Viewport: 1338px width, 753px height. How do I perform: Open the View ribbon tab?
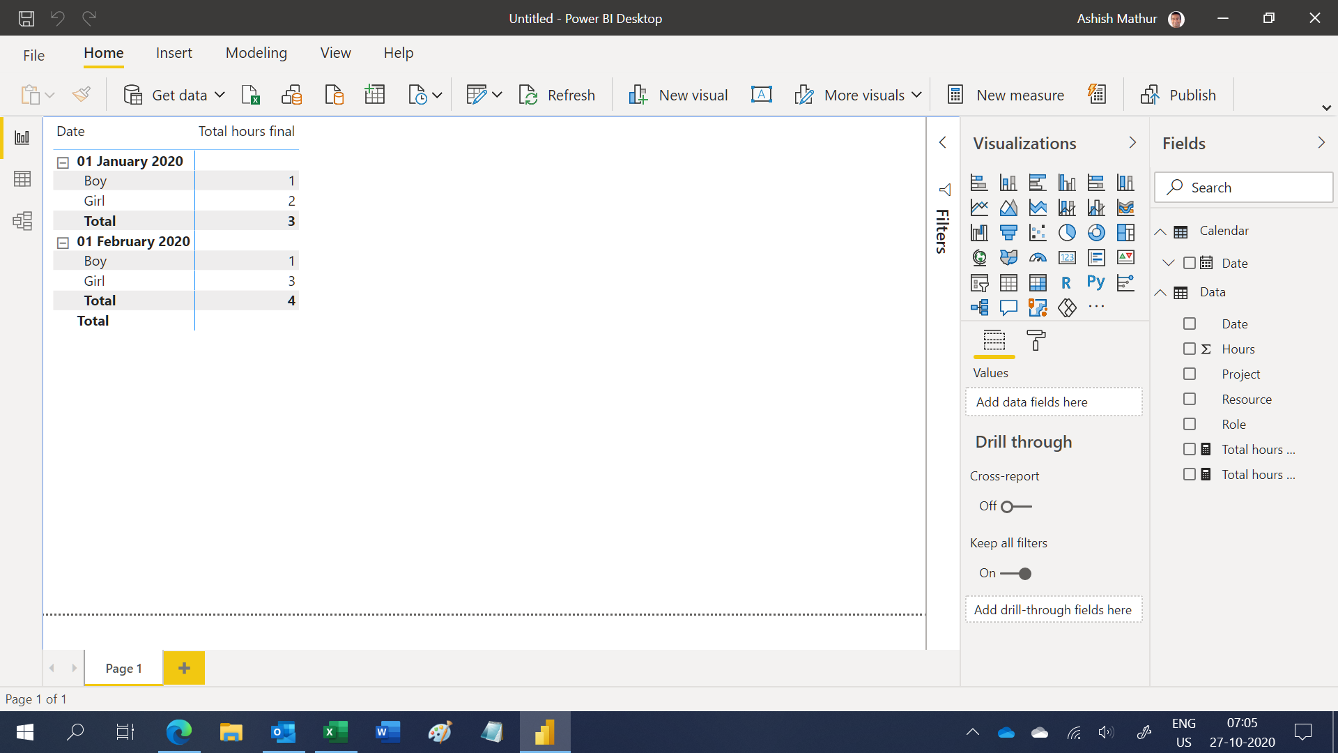336,53
